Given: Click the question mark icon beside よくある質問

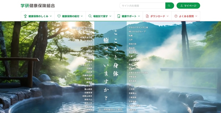Looking at the screenshot, I should [x=176, y=16].
